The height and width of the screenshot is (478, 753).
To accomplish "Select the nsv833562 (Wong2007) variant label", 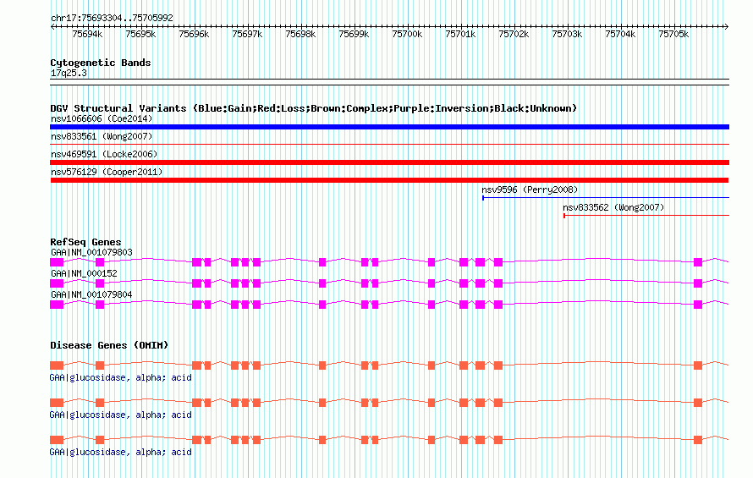I will 613,207.
